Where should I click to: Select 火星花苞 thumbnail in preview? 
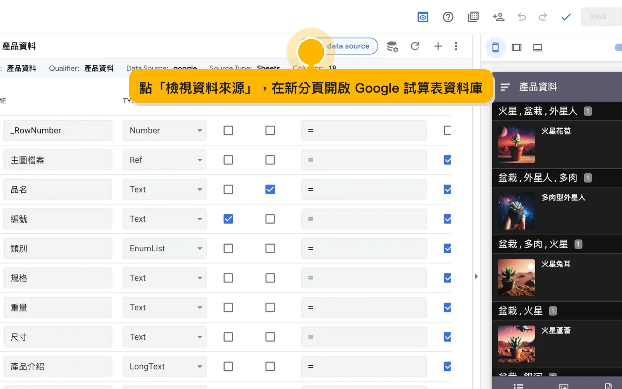tap(517, 145)
